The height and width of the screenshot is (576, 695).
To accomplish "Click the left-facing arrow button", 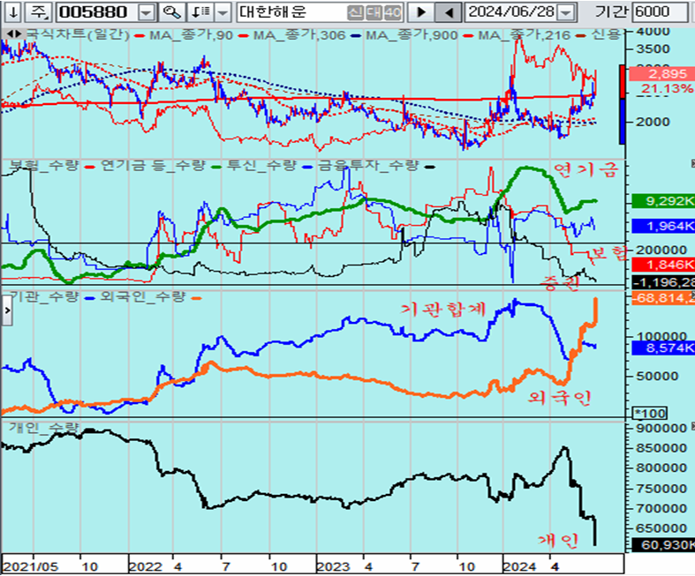I will (448, 12).
